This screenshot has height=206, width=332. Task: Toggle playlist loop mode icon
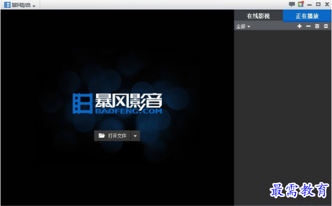(326, 26)
